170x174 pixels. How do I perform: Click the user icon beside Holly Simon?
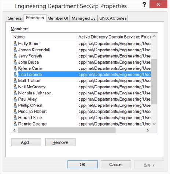[15, 44]
